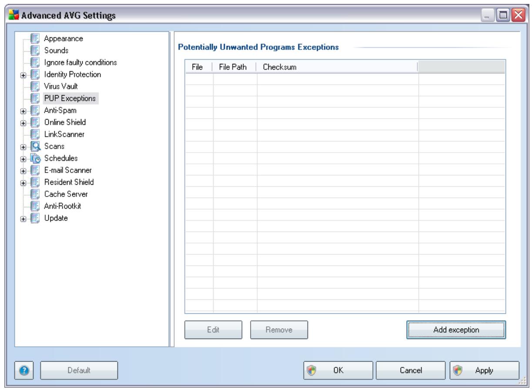532x389 pixels.
Task: Sort by the File column header
Action: 198,66
